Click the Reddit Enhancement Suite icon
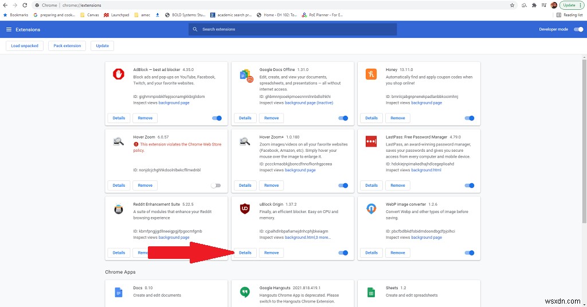The height and width of the screenshot is (307, 587). coord(119,209)
